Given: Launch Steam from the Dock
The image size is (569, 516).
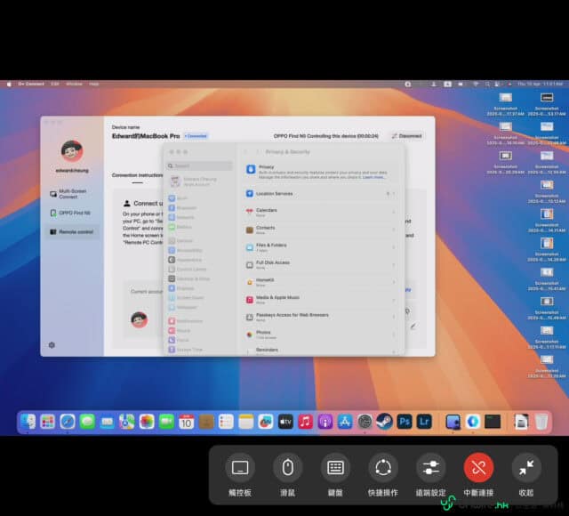Looking at the screenshot, I should point(384,422).
